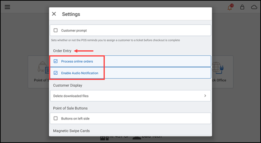Click the Point of Sale Buttons heading
Image resolution: width=261 pixels, height=143 pixels.
(x=70, y=108)
